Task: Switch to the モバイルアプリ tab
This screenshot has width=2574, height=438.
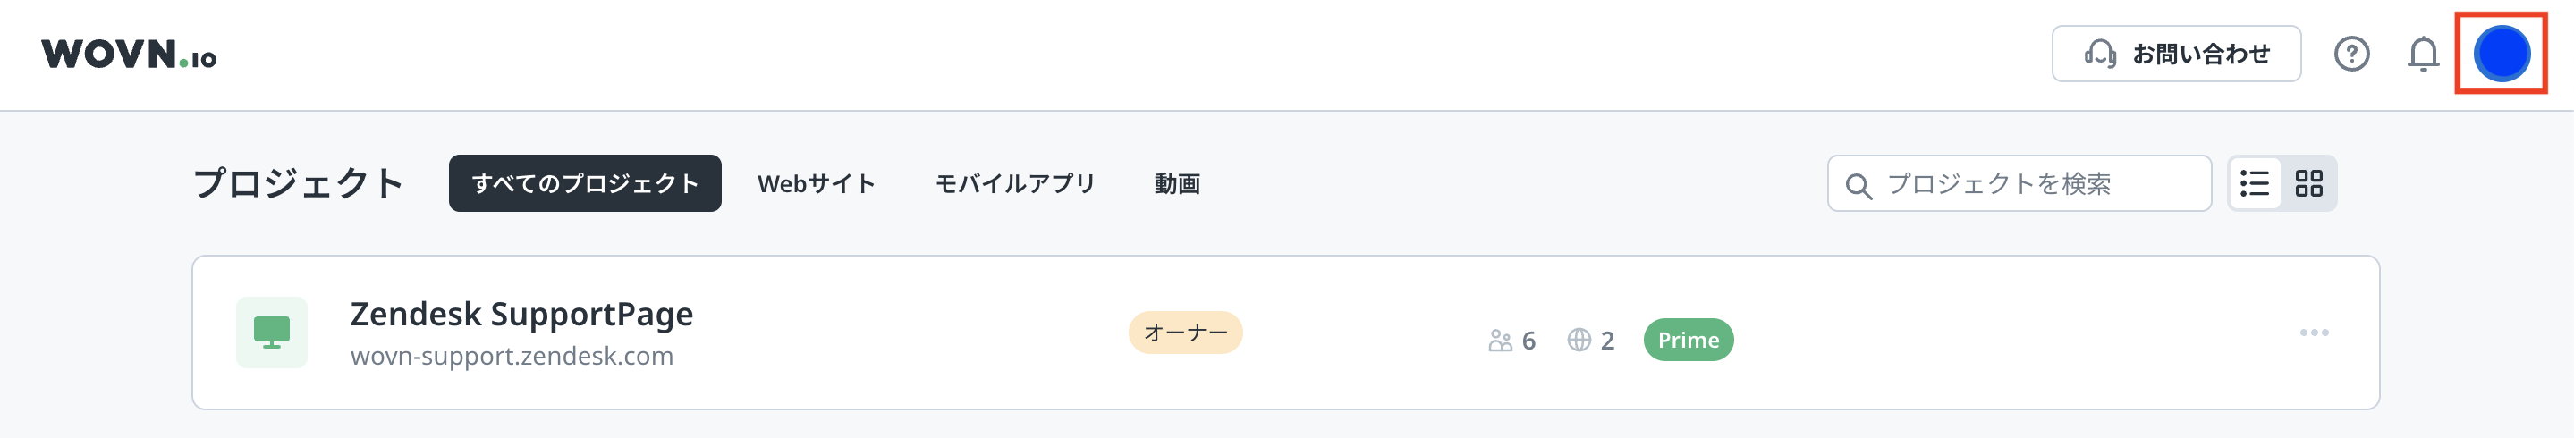Action: click(x=1014, y=183)
